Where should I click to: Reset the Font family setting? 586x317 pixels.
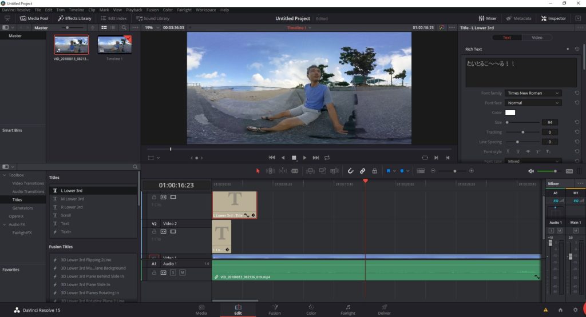577,93
